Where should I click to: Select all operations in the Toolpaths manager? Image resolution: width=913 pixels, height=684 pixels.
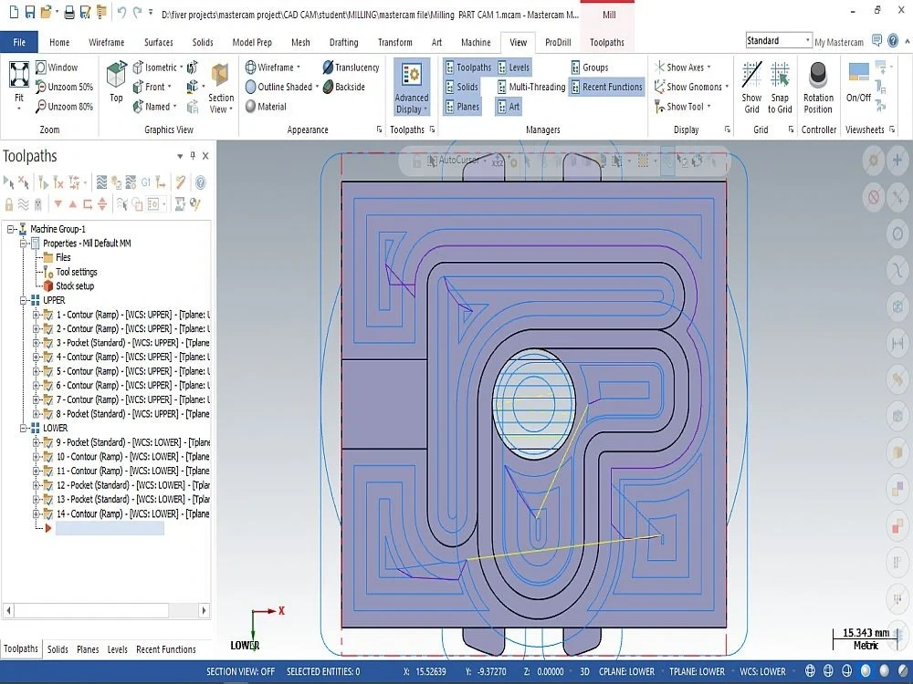(8, 182)
